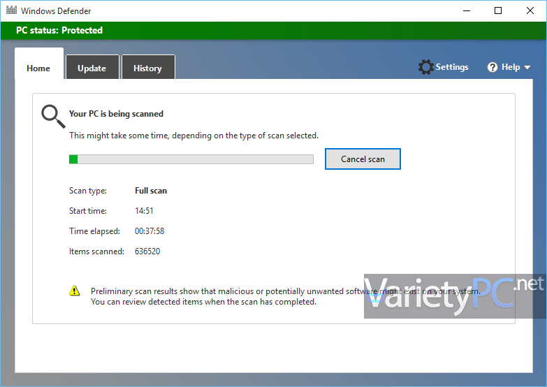
Task: Cancel the running scan
Action: click(363, 159)
